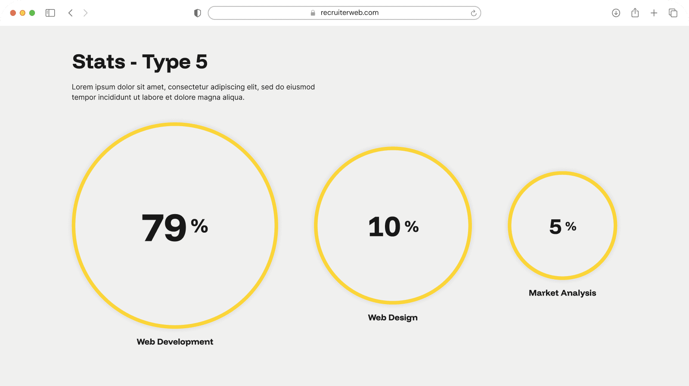Click the "Stats - Type 5" heading
The width and height of the screenshot is (689, 386).
140,62
